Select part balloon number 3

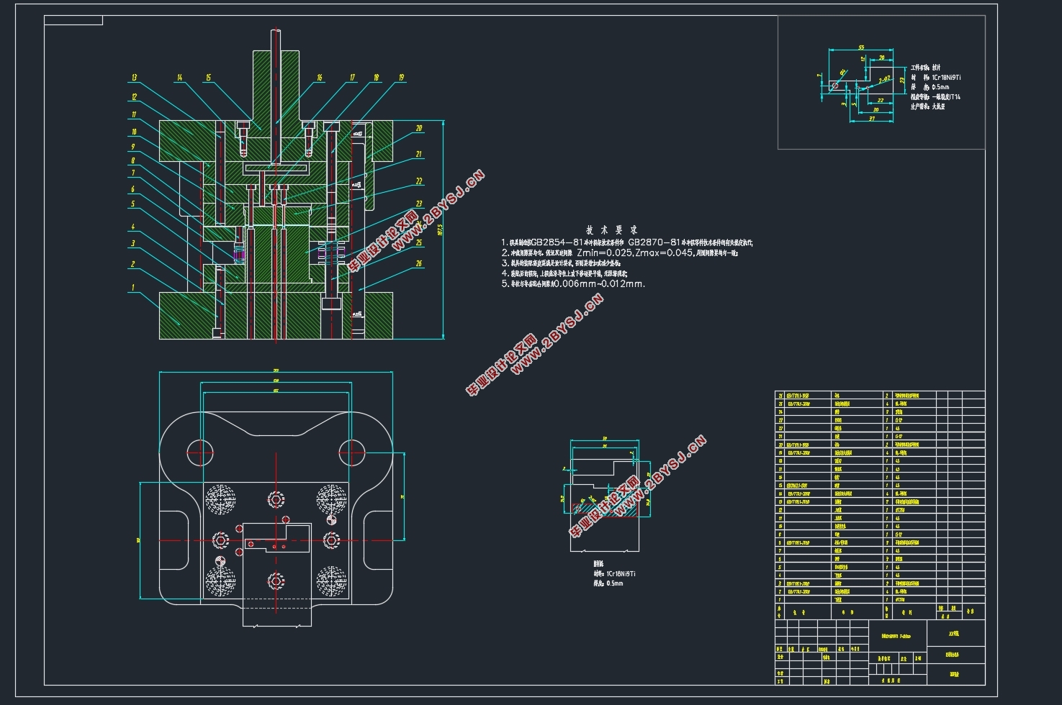point(132,243)
